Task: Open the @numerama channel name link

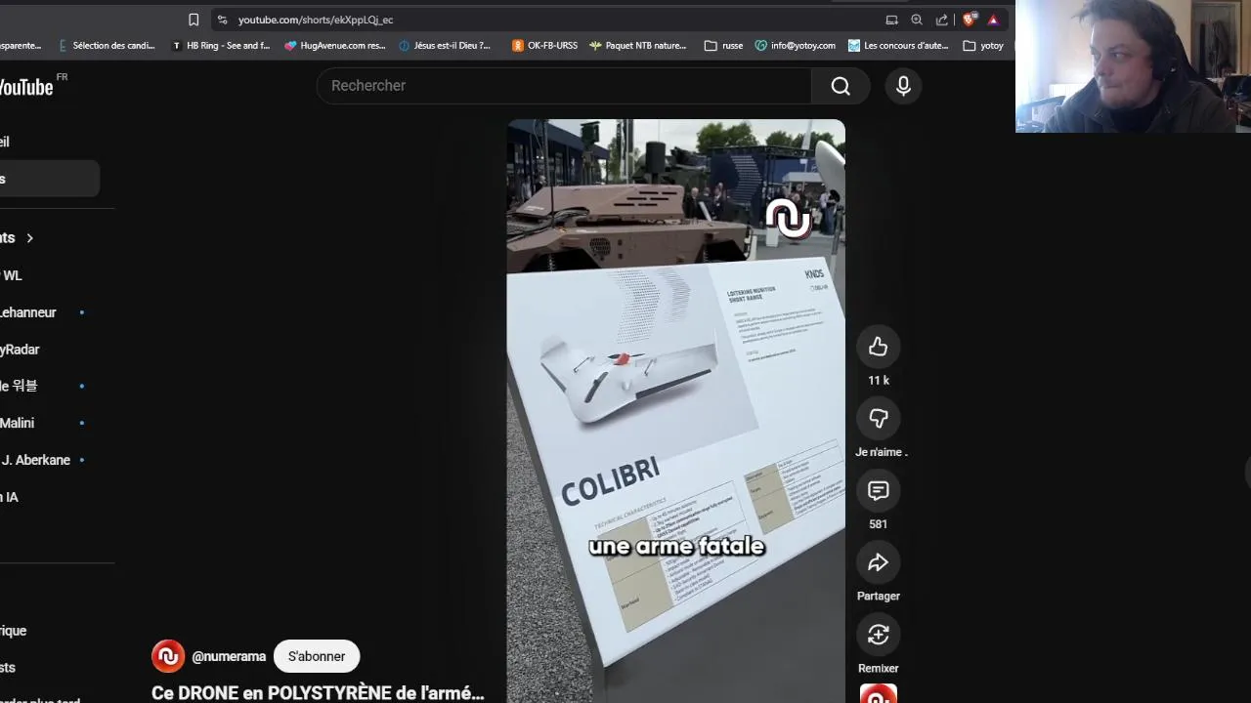Action: click(x=229, y=656)
